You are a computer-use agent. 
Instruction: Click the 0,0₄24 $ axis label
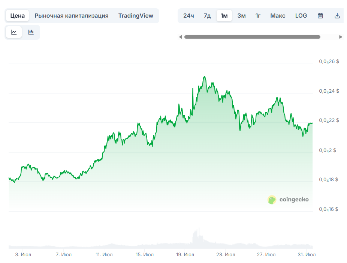(x=329, y=91)
